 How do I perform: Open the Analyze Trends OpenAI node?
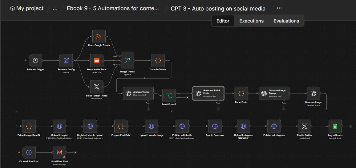(138, 93)
